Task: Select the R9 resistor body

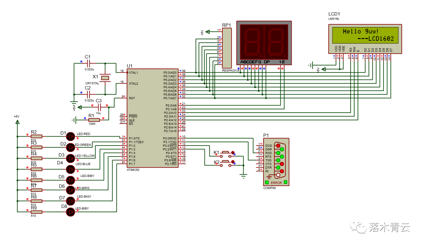Action: 37,212
